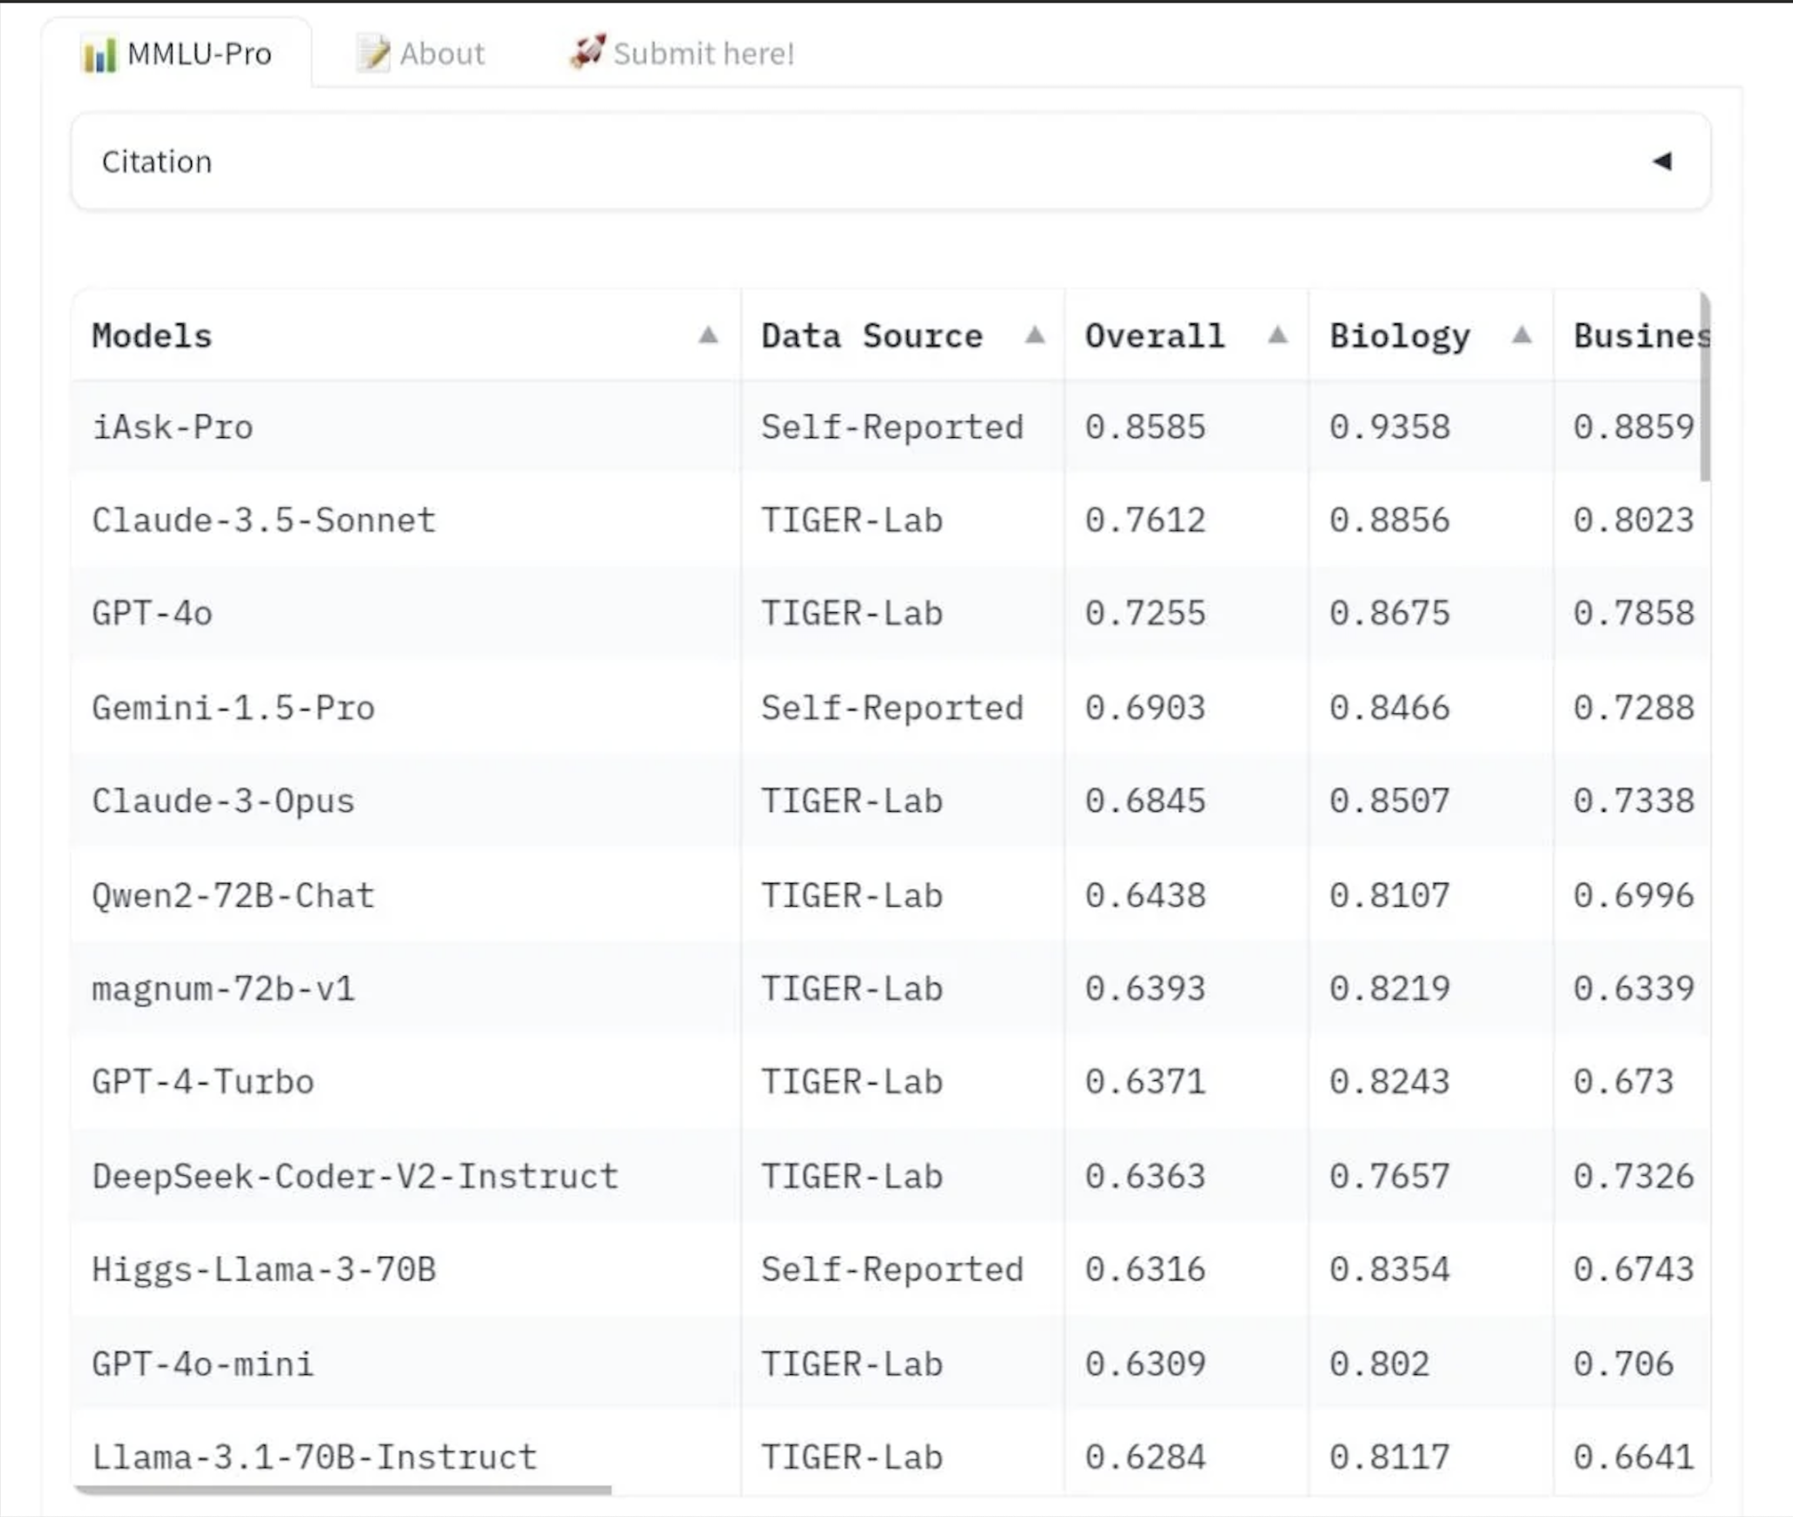1793x1517 pixels.
Task: Select the iAsk-Pro model cell
Action: coord(172,427)
